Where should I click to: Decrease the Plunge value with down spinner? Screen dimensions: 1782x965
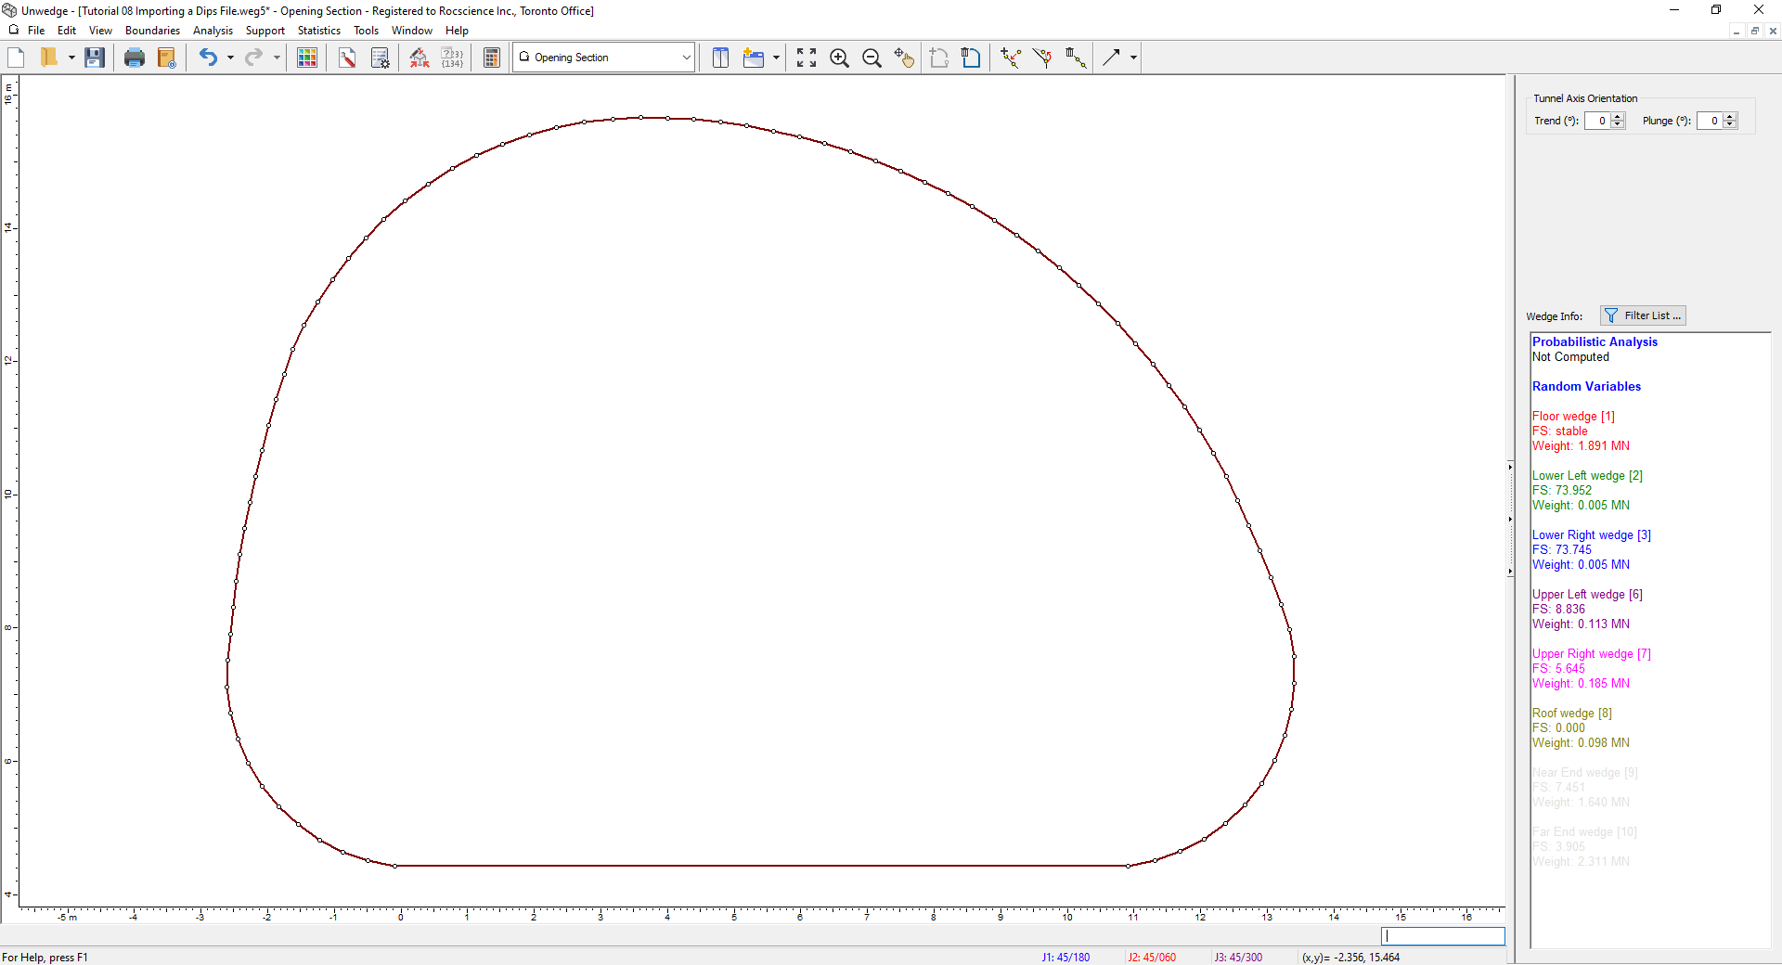pos(1730,124)
